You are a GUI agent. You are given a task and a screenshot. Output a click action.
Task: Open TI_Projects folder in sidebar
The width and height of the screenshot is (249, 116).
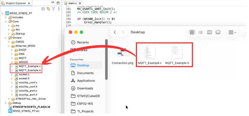pos(82,111)
